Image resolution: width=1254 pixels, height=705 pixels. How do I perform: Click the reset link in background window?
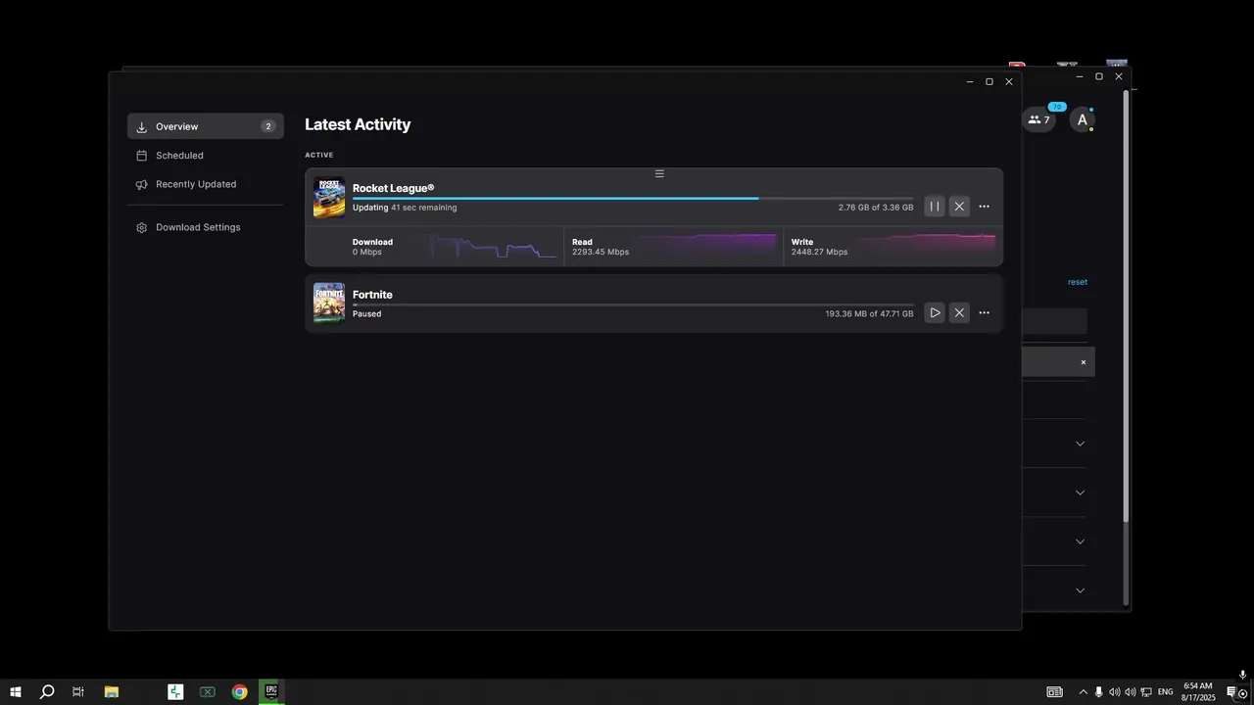tap(1078, 282)
